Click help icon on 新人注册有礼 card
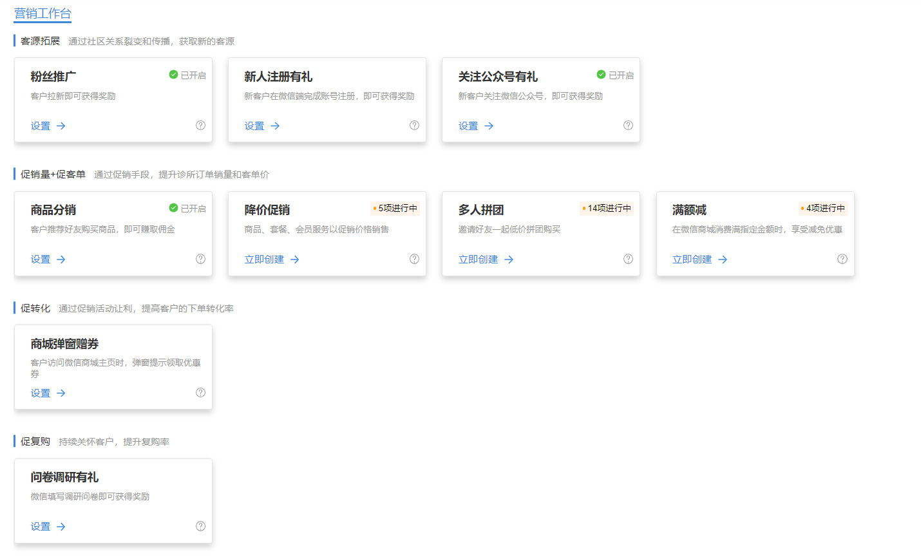 pos(414,126)
